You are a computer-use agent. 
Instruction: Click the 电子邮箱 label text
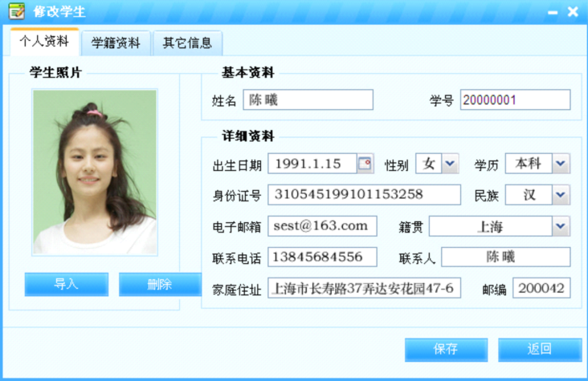coord(237,227)
